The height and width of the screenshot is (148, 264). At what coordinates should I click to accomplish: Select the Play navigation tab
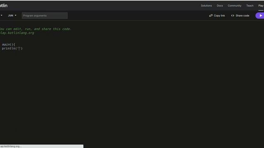coord(261,5)
